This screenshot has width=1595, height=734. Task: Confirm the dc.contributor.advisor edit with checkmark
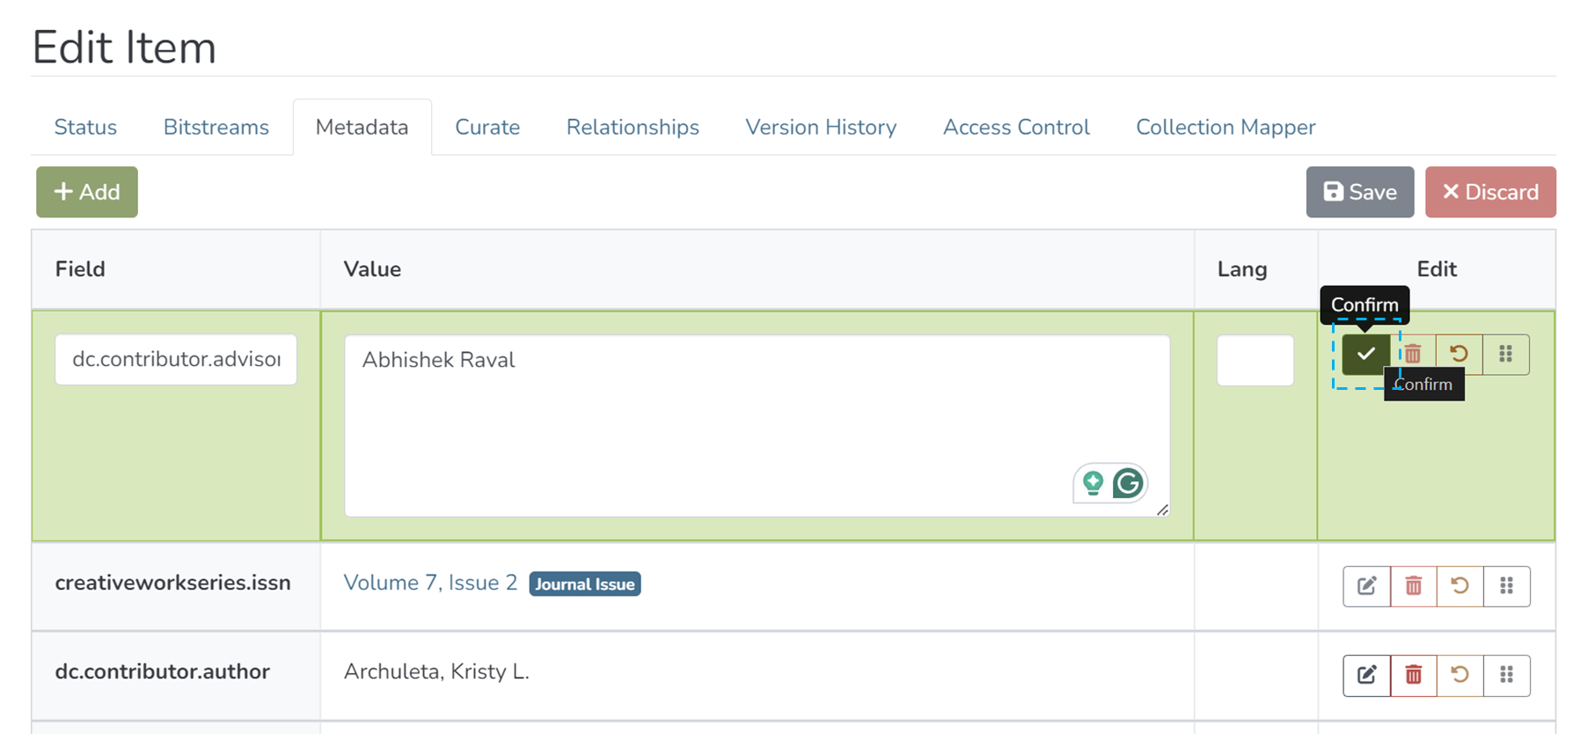(x=1365, y=355)
